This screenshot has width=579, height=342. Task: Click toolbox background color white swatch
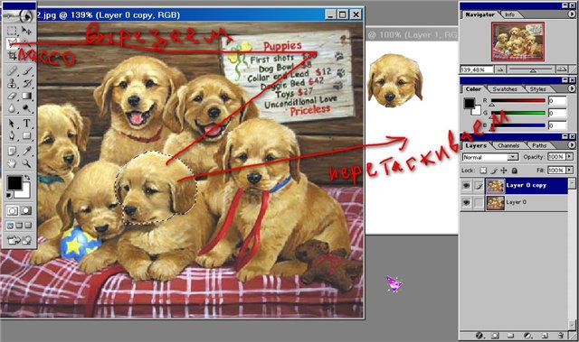tap(24, 193)
